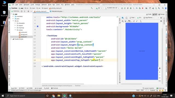This screenshot has height=98, width=175.
Task: Open the design surface layers icon
Action: click(123, 18)
